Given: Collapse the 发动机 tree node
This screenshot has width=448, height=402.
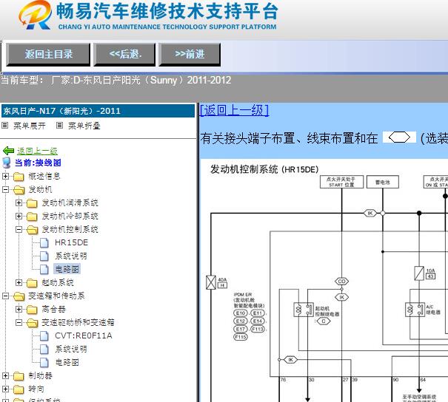Looking at the screenshot, I should click(5, 189).
